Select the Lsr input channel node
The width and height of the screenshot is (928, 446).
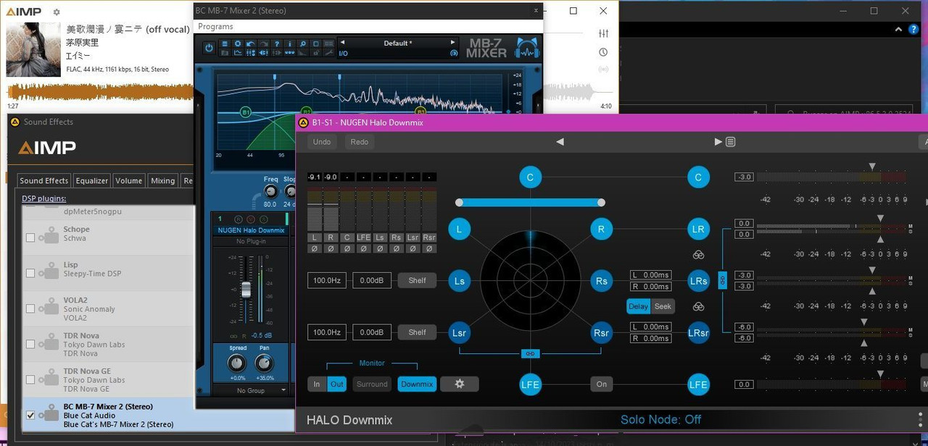459,333
